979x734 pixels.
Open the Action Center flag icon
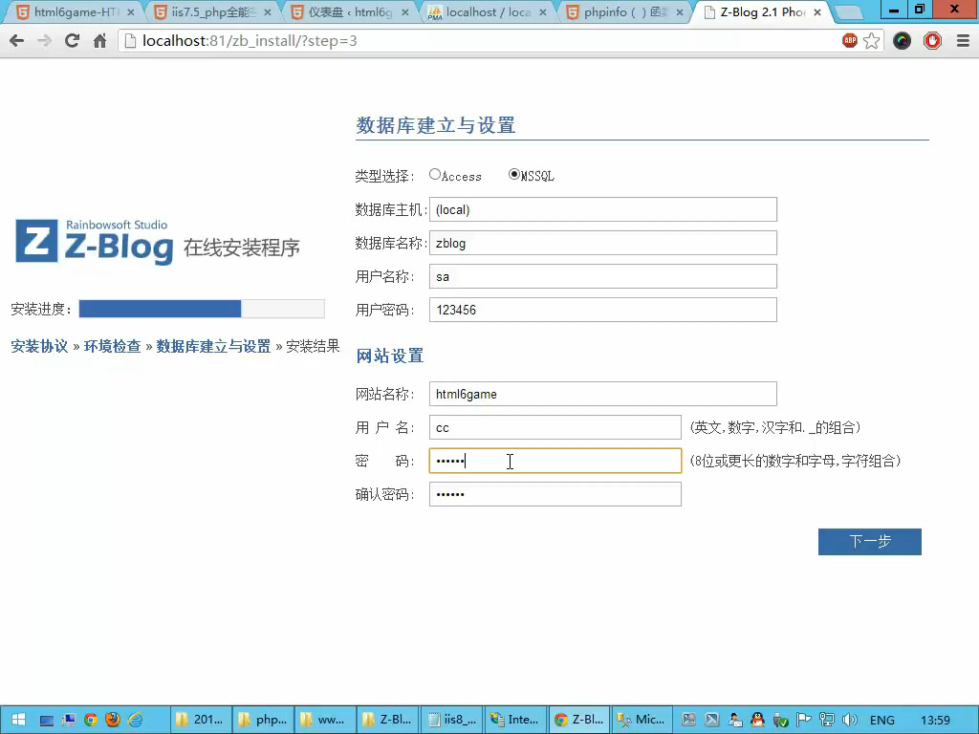point(804,720)
